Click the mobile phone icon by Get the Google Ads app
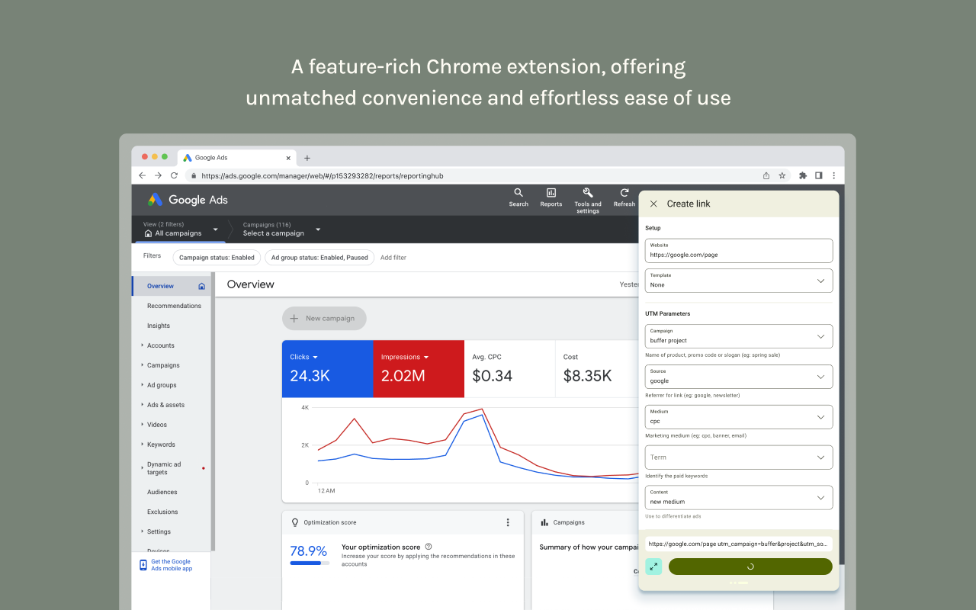Viewport: 976px width, 610px height. (x=143, y=565)
